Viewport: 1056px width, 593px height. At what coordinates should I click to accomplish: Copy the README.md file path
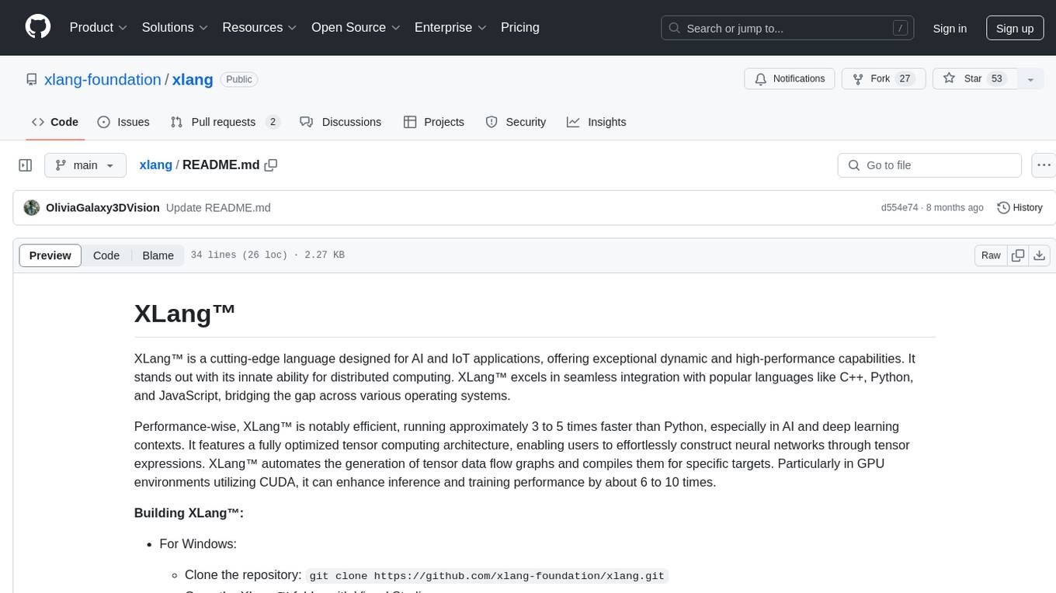pos(271,165)
